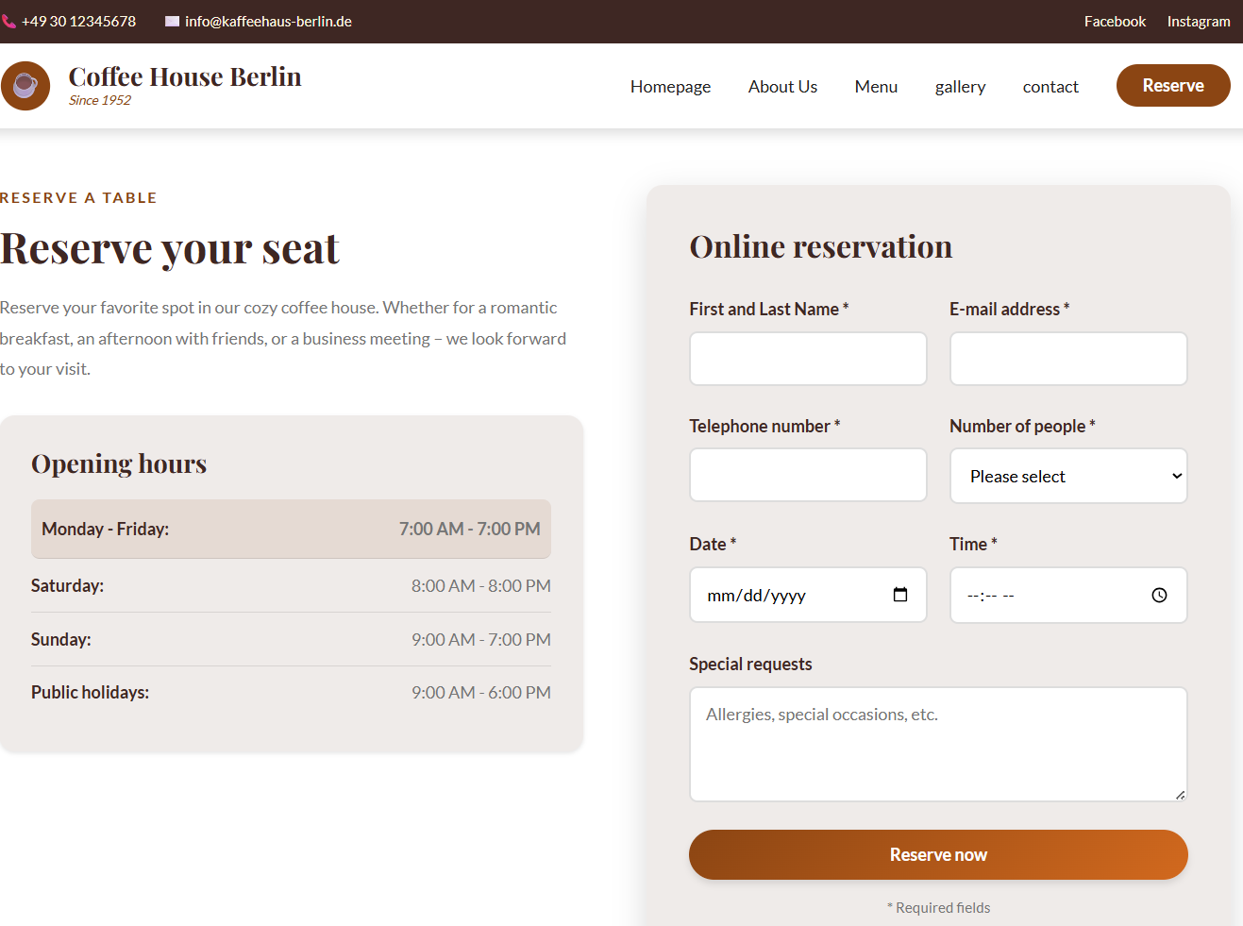Open the Facebook link
The width and height of the screenshot is (1243, 926).
point(1115,20)
